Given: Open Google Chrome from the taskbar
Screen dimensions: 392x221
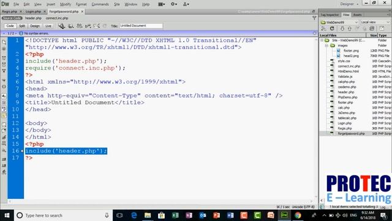Looking at the screenshot, I should [x=298, y=215].
